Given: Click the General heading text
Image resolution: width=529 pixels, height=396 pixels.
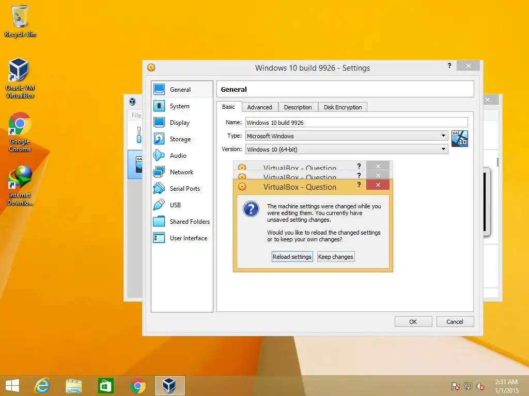Looking at the screenshot, I should point(234,89).
